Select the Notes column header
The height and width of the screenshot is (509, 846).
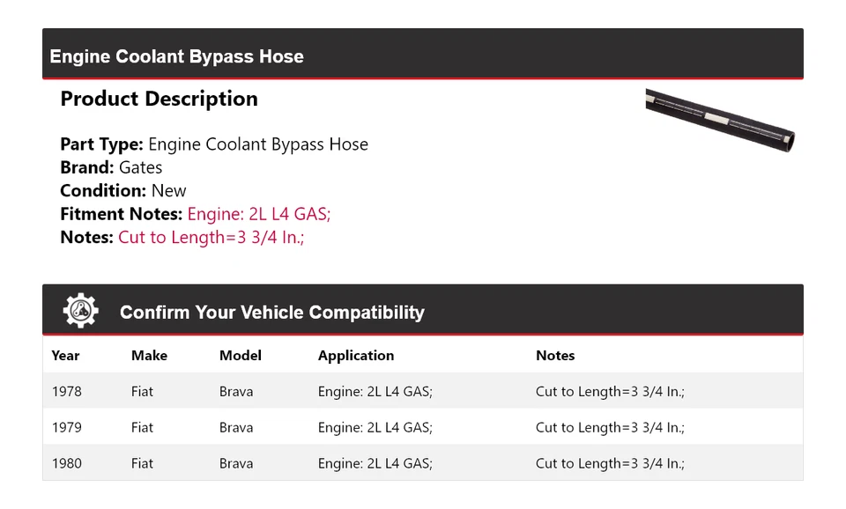(555, 356)
